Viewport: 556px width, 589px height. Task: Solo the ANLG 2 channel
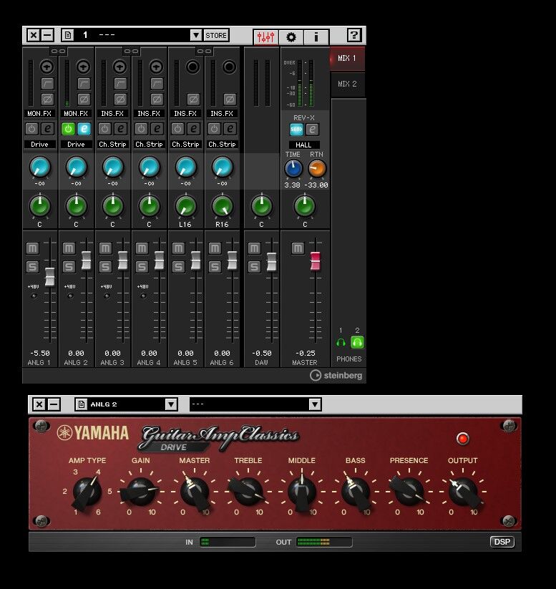69,267
